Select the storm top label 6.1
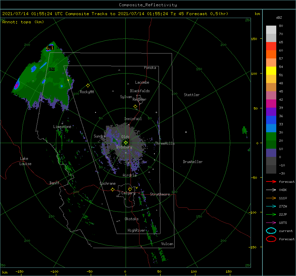The width and height of the screenshot is (296, 276). coord(50,48)
